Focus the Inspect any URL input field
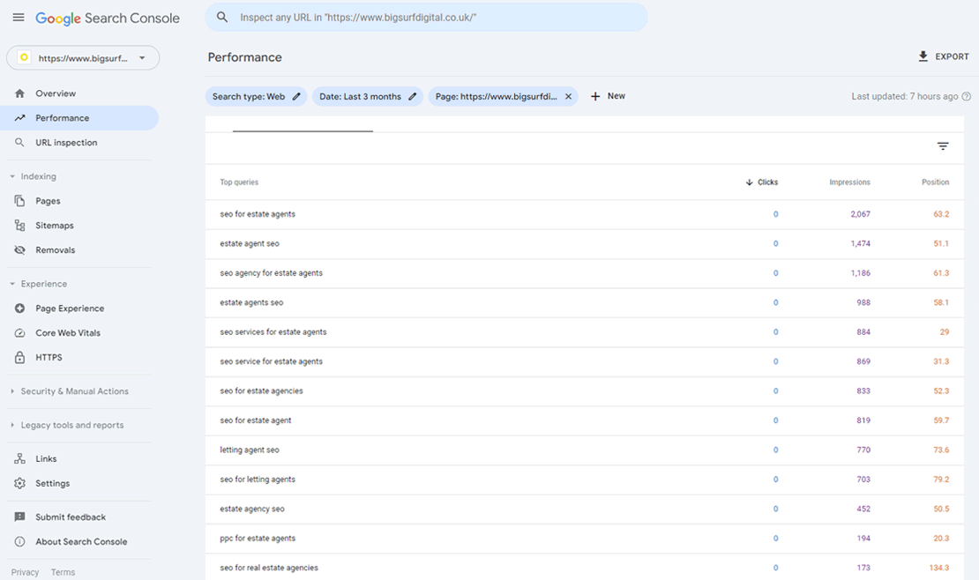This screenshot has width=979, height=580. coord(427,18)
